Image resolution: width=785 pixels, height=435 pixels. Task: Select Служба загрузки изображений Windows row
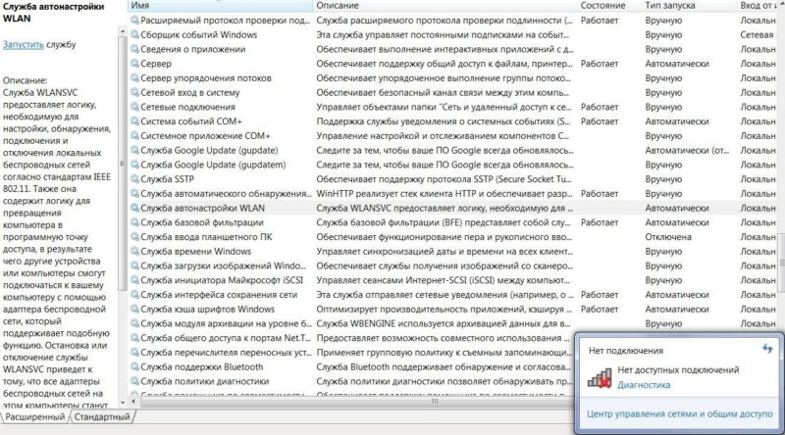point(453,266)
